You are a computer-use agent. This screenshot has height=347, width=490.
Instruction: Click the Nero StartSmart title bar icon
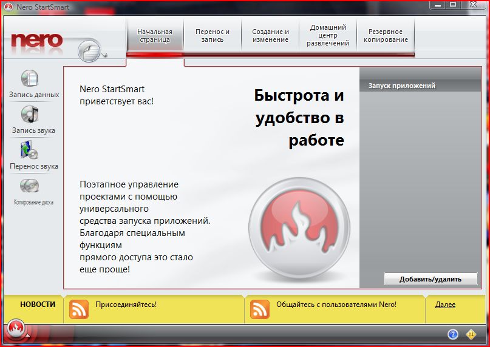click(x=9, y=7)
